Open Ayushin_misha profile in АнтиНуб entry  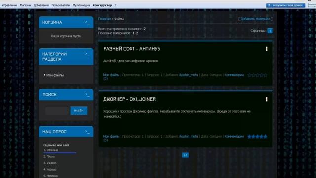189,75
